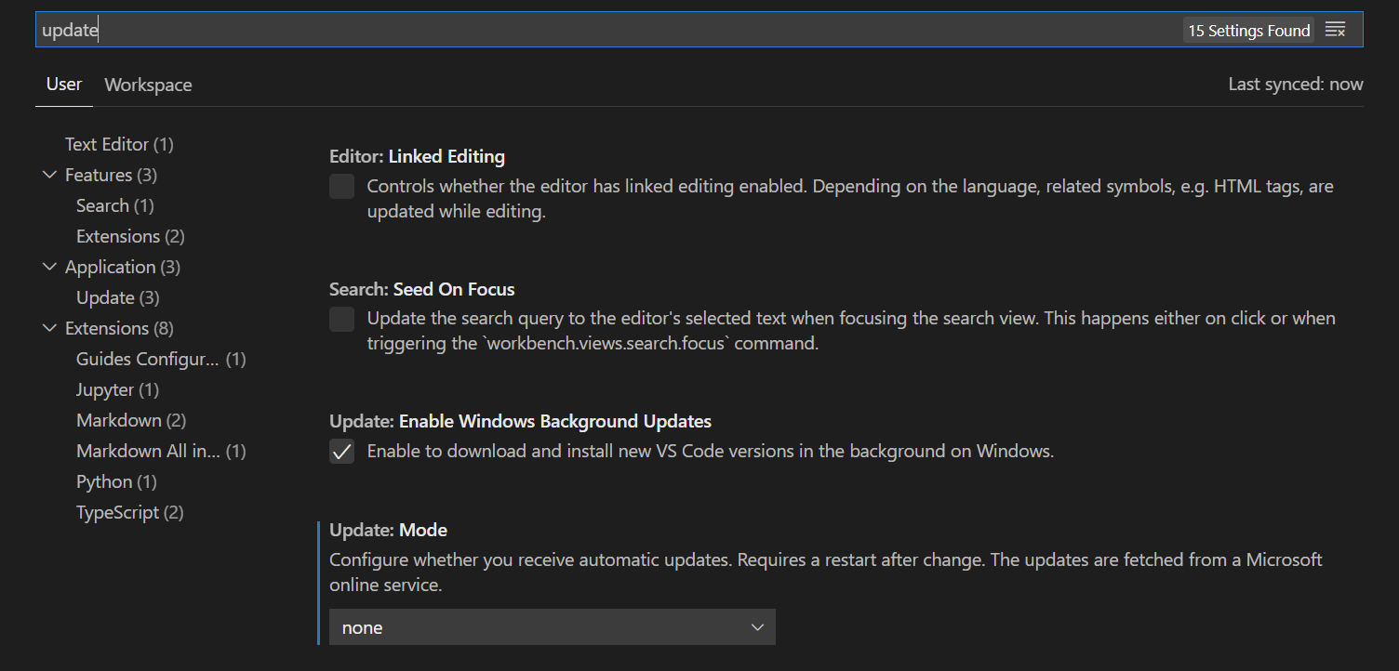Open the Search (1) tree item

click(115, 205)
